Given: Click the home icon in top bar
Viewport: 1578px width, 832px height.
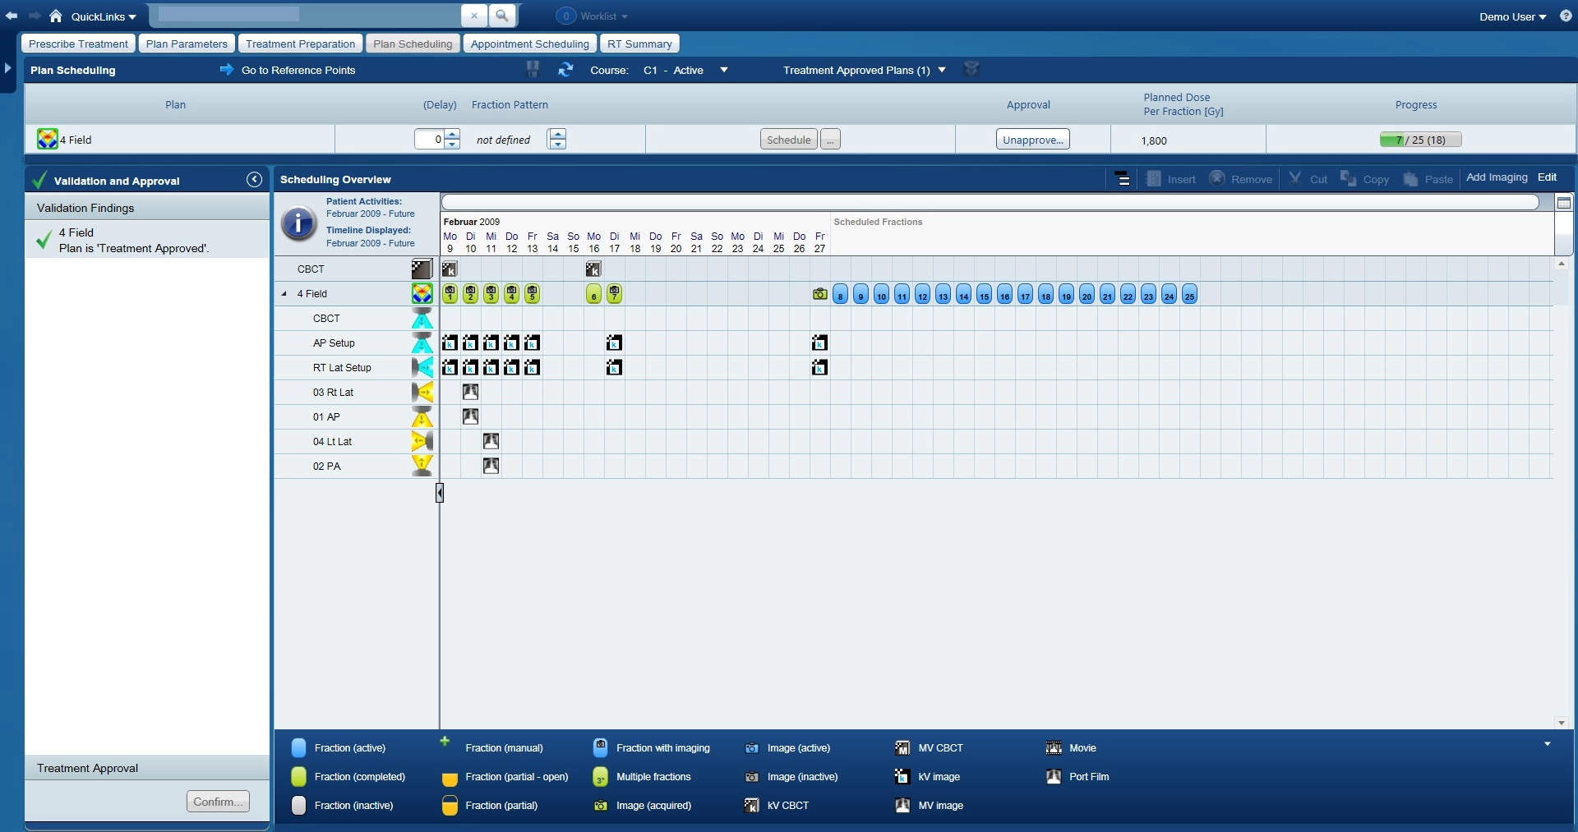Looking at the screenshot, I should (x=56, y=16).
